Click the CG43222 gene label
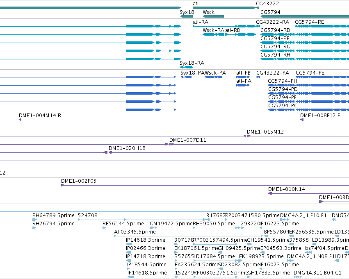Viewport: 349px width, 279px height. 267,4
